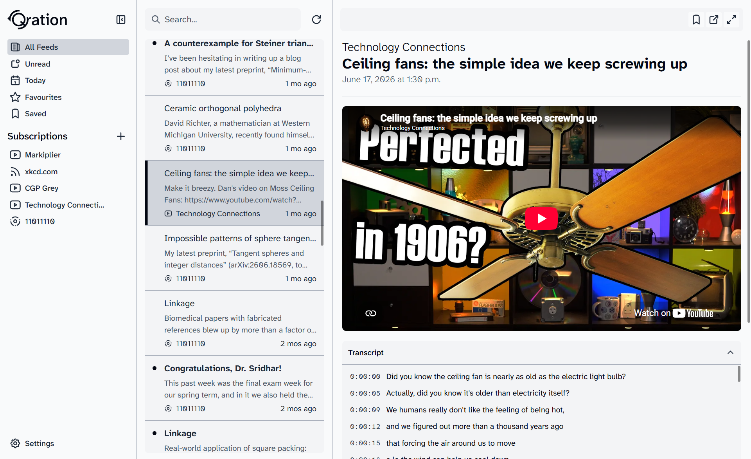Open Favourites list
This screenshot has height=459, width=751.
tap(68, 97)
